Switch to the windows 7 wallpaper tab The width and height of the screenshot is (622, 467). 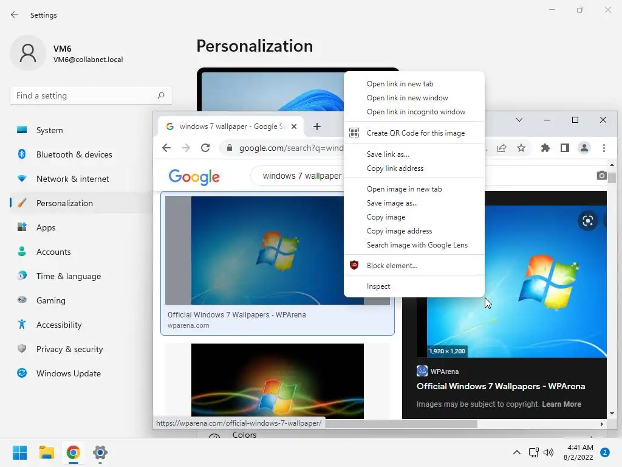click(x=231, y=126)
